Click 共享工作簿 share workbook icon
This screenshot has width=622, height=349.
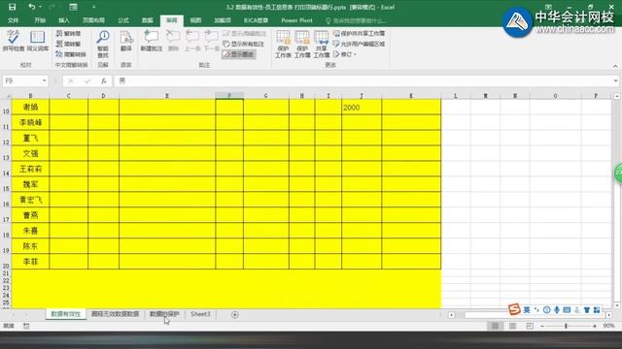coord(321,44)
